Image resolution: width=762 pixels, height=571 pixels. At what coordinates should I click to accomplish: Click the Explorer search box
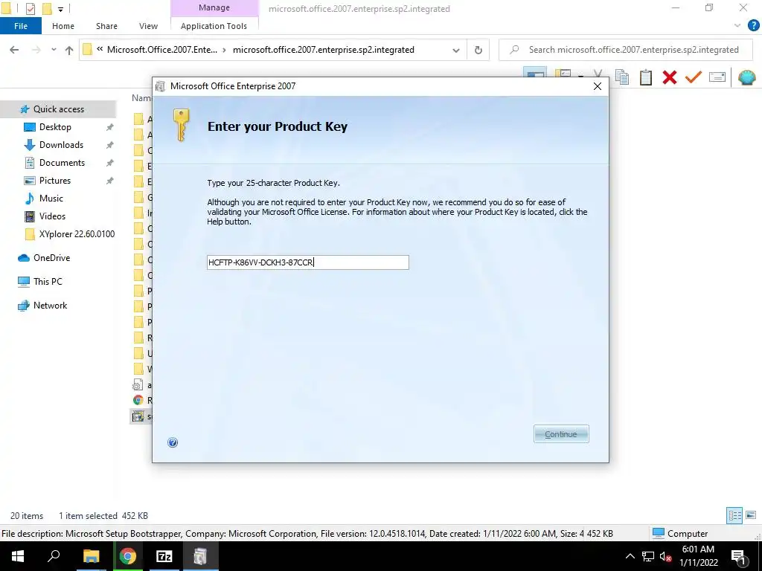tap(627, 50)
